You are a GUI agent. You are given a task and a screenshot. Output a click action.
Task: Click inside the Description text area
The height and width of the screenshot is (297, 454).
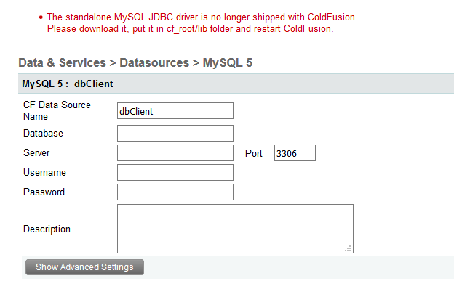tap(235, 229)
